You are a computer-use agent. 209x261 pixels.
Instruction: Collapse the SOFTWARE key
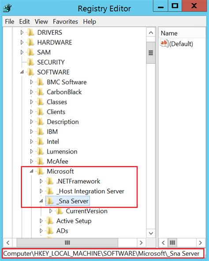[22, 72]
